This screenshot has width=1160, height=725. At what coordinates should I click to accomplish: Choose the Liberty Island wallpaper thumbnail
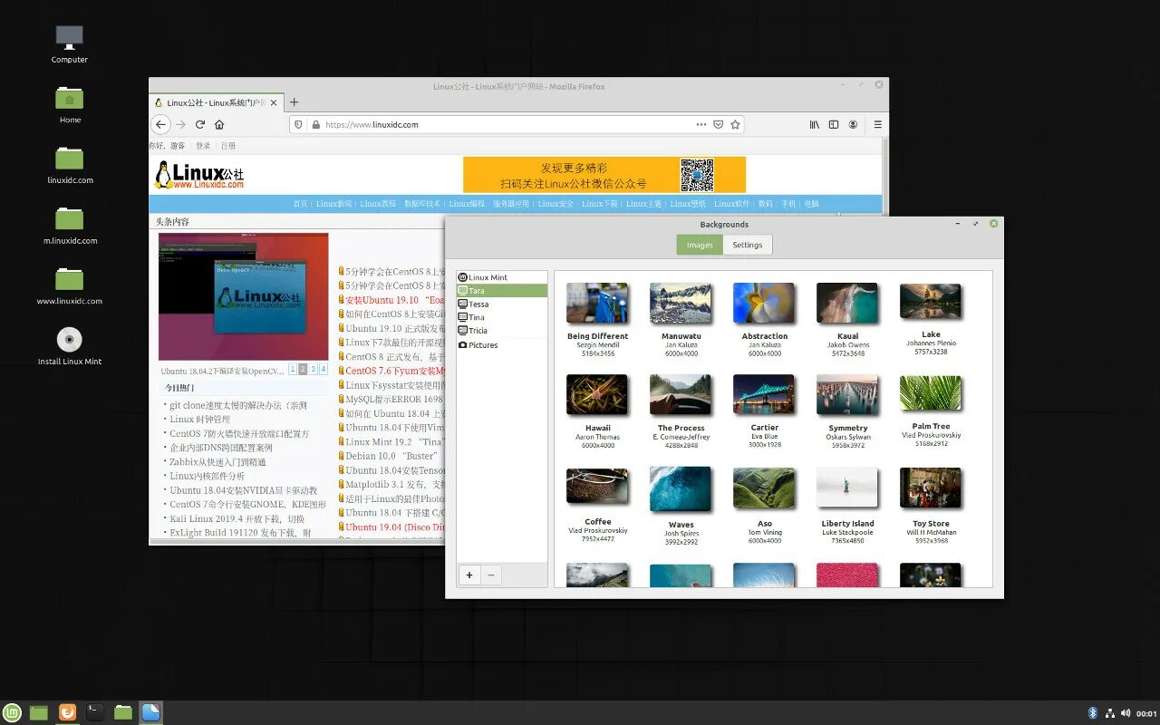[x=847, y=488]
